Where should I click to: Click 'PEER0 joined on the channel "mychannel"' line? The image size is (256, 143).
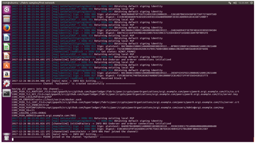click(x=71, y=137)
